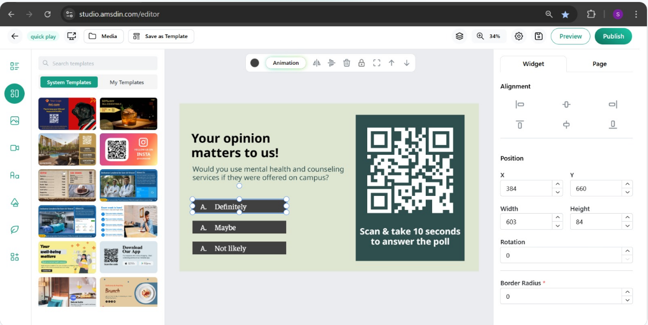The height and width of the screenshot is (325, 648).
Task: Open the Page tab
Action: click(x=599, y=64)
